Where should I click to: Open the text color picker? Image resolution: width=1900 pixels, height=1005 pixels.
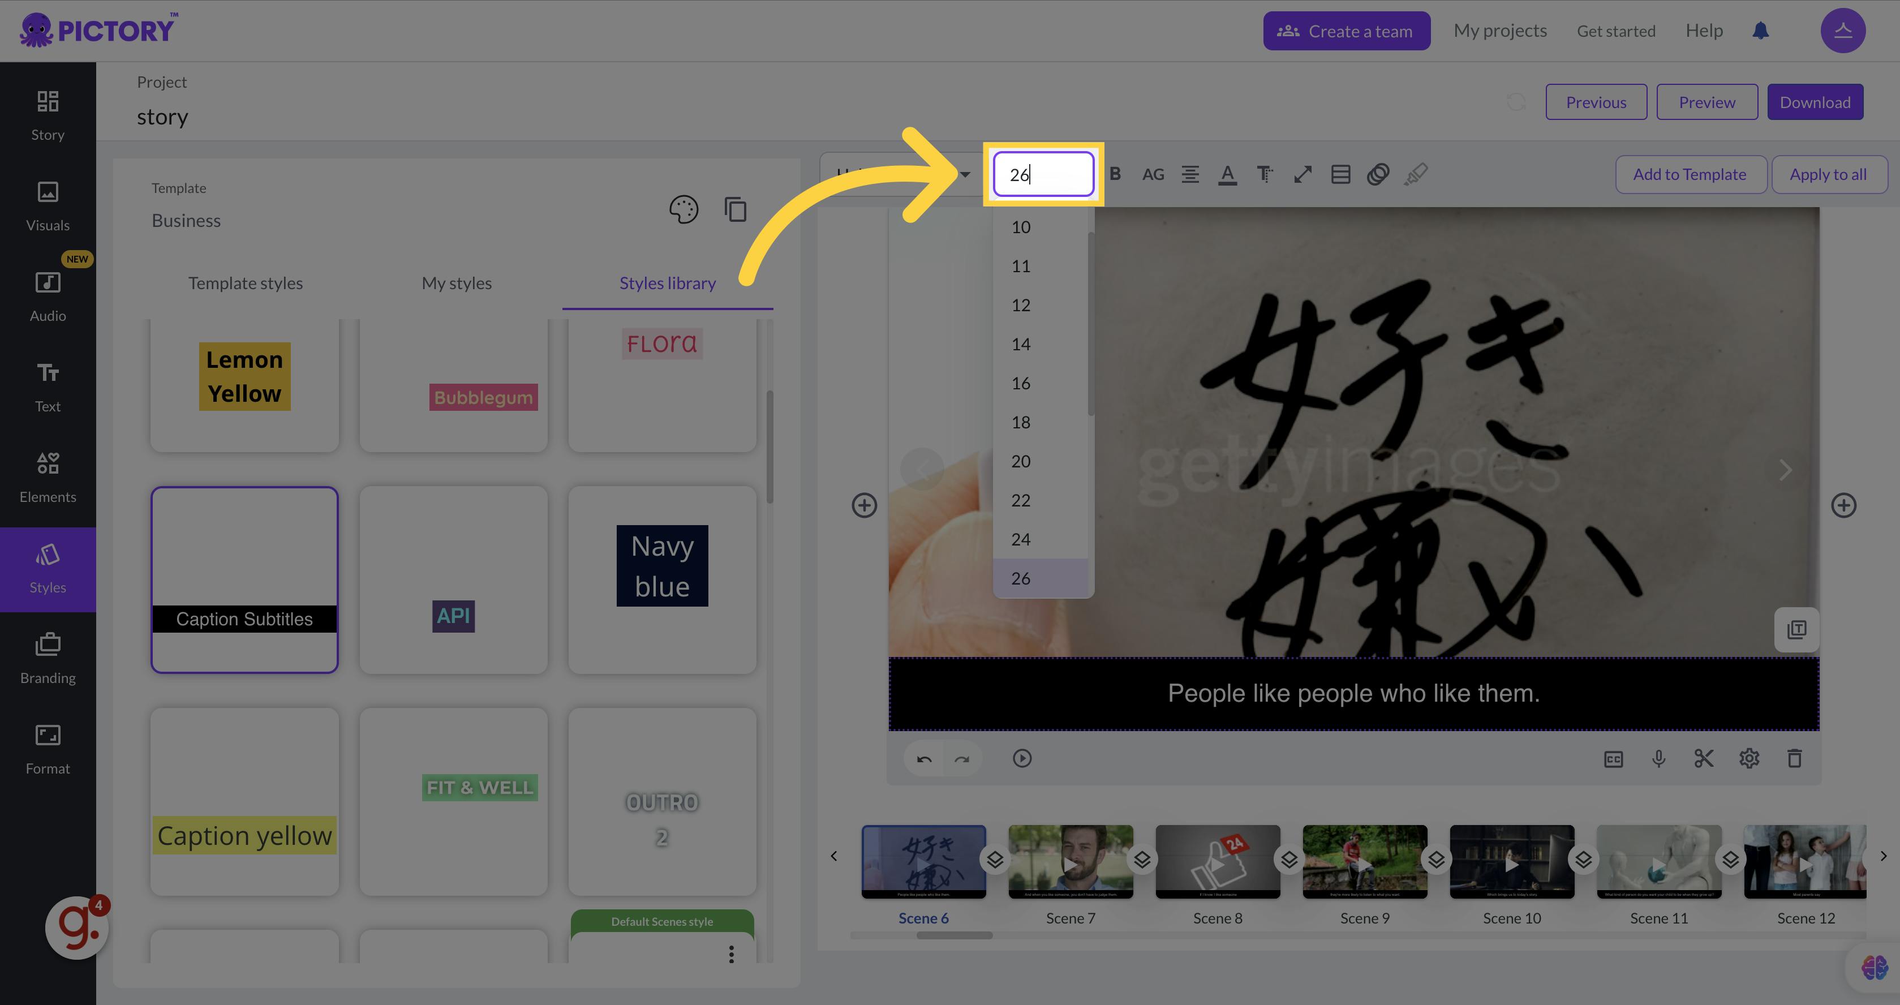1227,174
